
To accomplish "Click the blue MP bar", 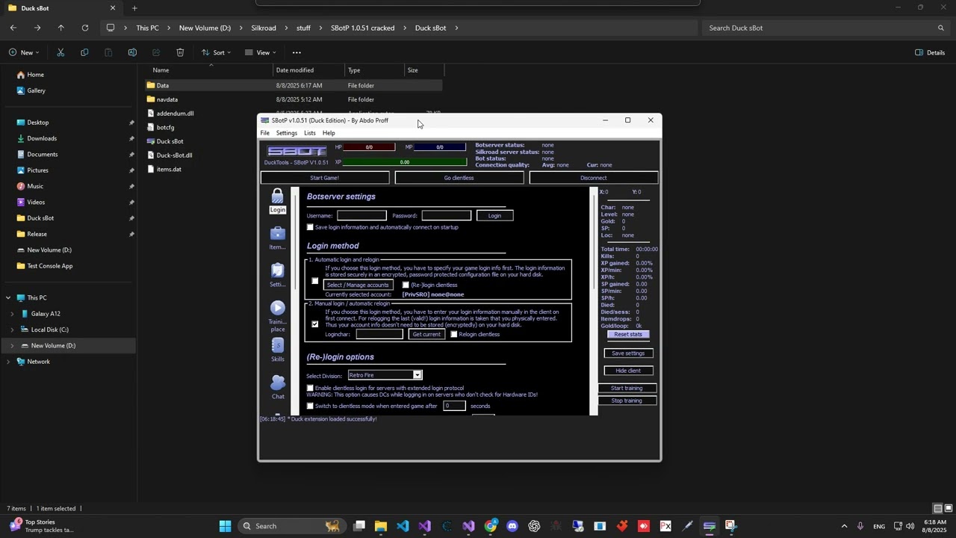I will coord(439,147).
